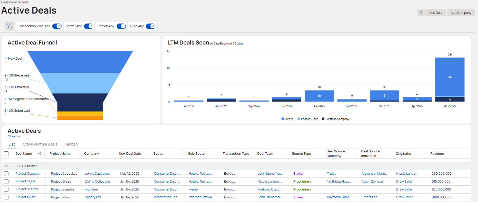Image resolution: width=478 pixels, height=202 pixels.
Task: Click the Active legend dot
Action: [x=283, y=119]
